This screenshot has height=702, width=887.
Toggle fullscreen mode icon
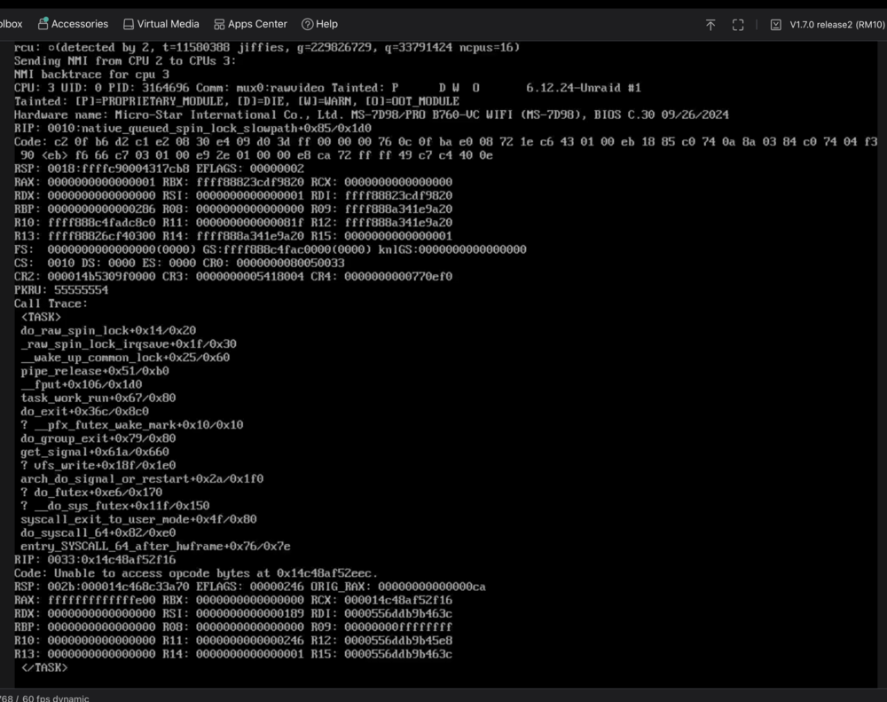738,25
